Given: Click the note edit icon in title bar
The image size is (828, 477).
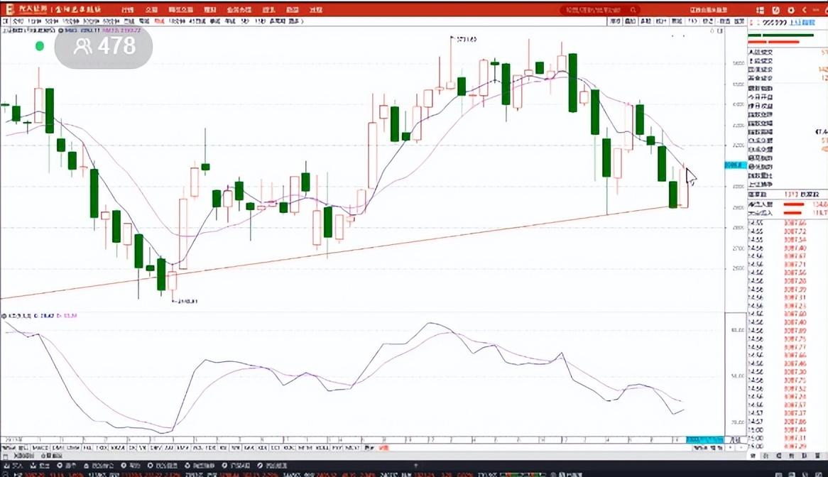Looking at the screenshot, I should 775,10.
